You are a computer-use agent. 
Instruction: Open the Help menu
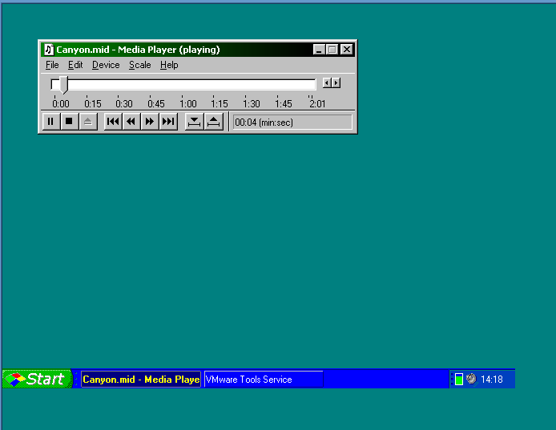(169, 65)
